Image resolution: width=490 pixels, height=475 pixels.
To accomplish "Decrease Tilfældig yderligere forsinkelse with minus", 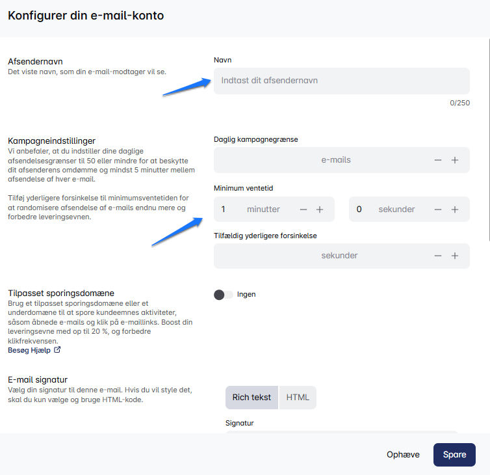I will (x=438, y=256).
